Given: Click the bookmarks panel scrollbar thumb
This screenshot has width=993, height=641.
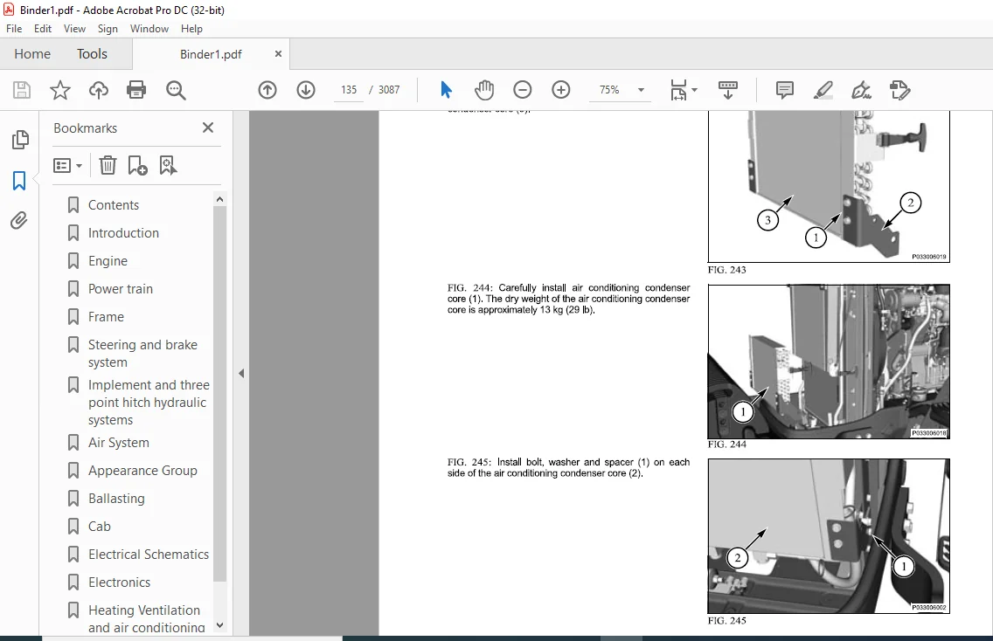Looking at the screenshot, I should pos(219,394).
